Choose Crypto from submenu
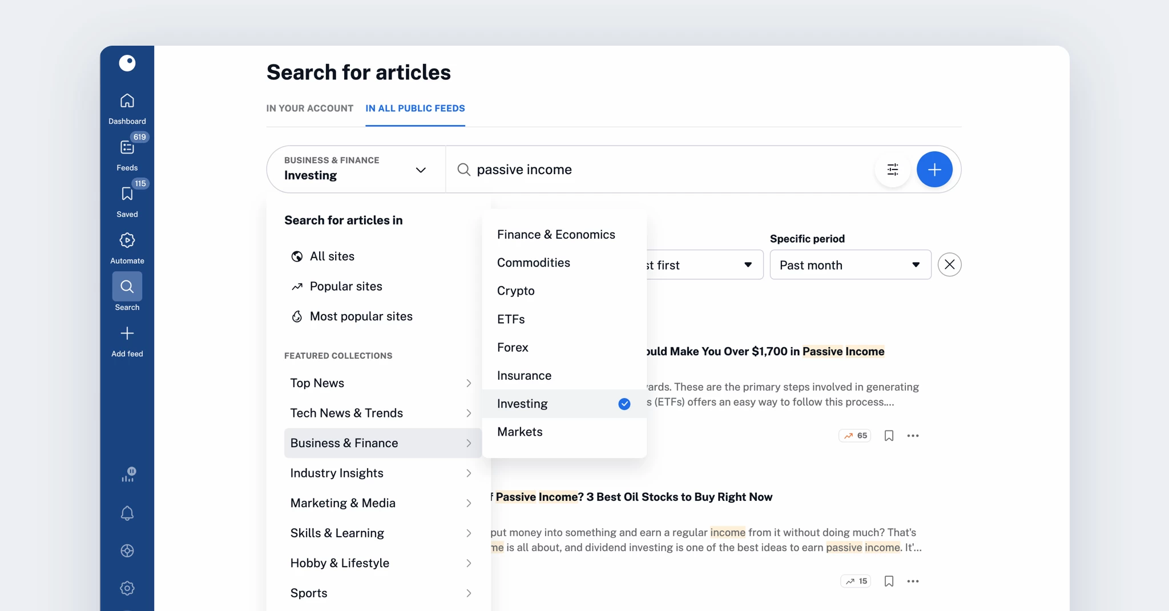 564,291
